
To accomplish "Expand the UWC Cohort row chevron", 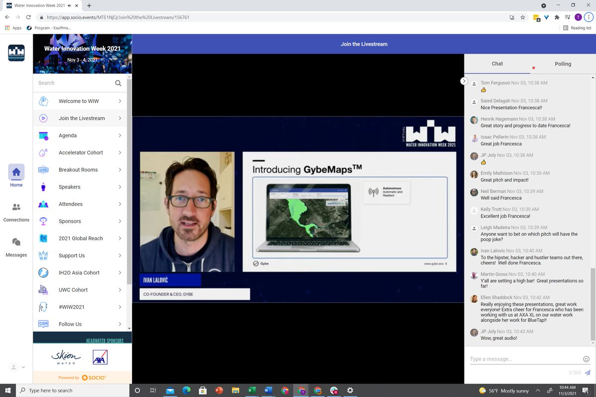I will coord(120,290).
